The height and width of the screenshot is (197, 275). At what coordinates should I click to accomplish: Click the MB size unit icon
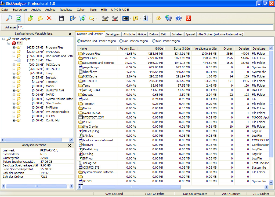126,18
